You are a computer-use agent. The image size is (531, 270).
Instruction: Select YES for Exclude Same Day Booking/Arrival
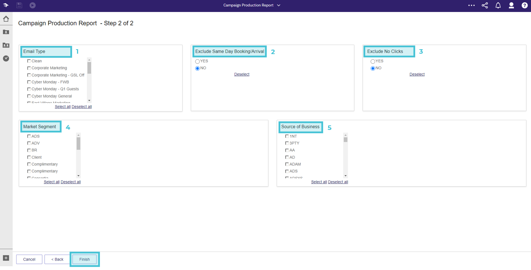point(197,61)
